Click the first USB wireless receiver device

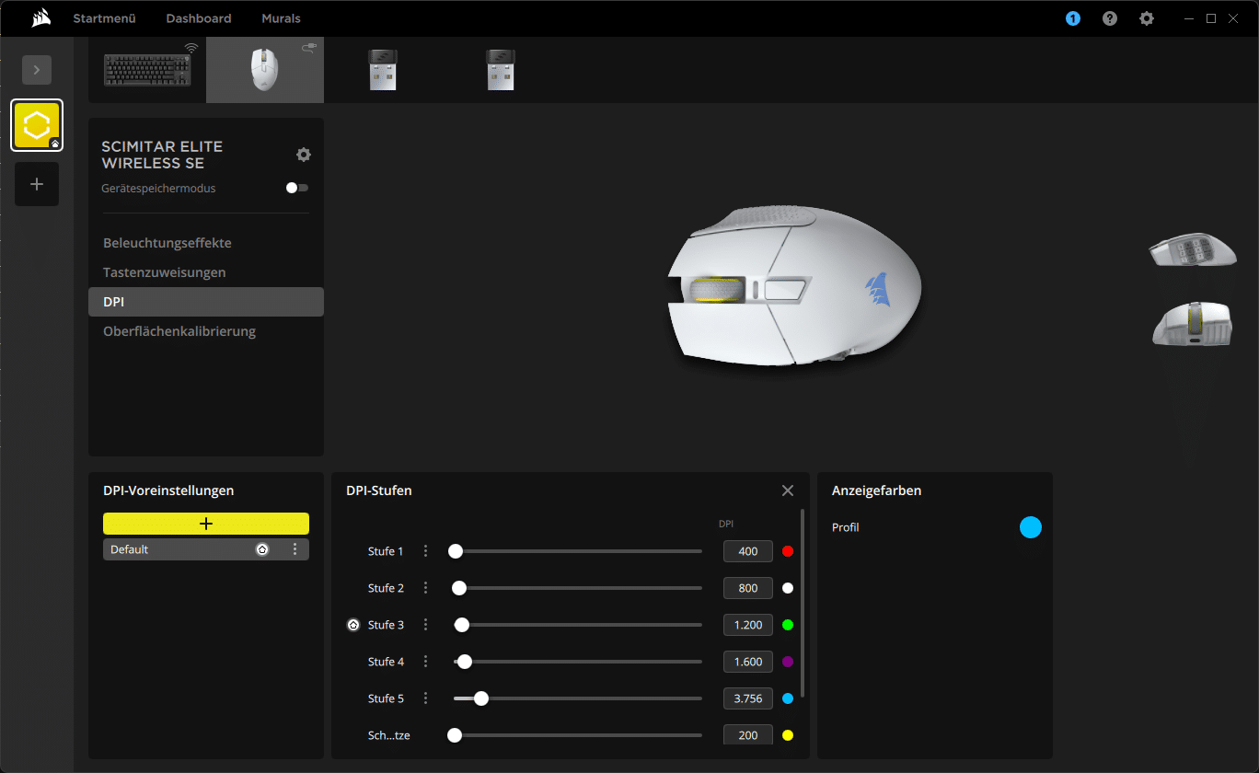tap(382, 70)
